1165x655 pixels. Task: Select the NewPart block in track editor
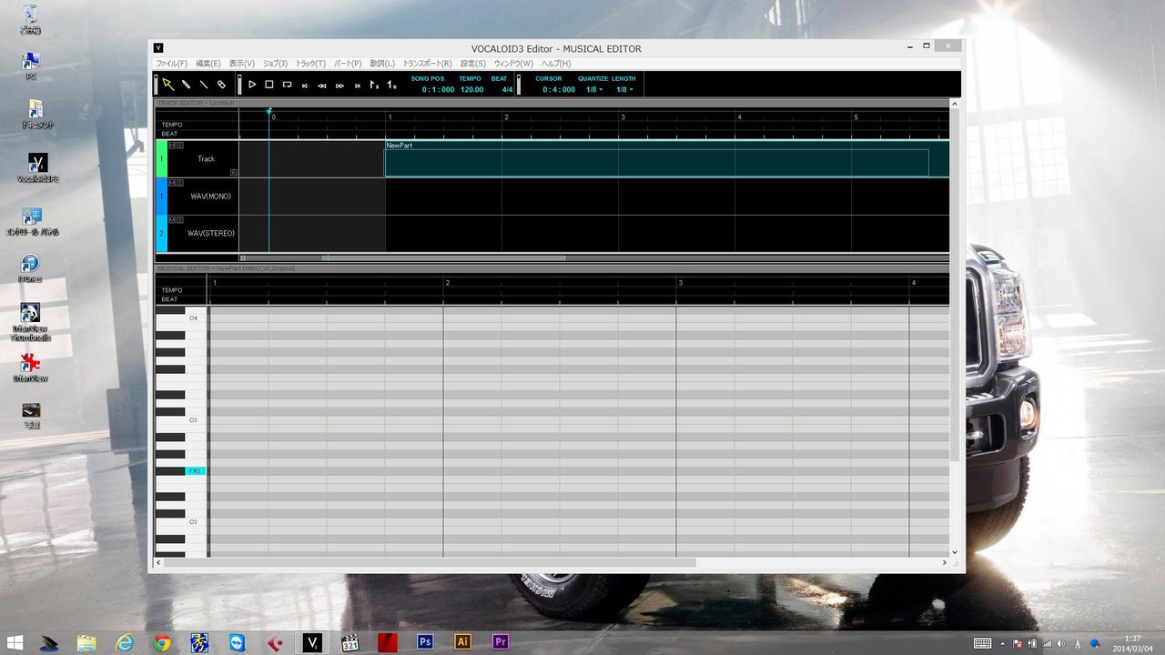click(666, 159)
